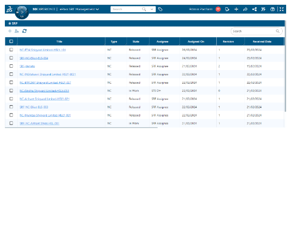Refresh the SRF list
The image size is (291, 229).
pos(24,31)
